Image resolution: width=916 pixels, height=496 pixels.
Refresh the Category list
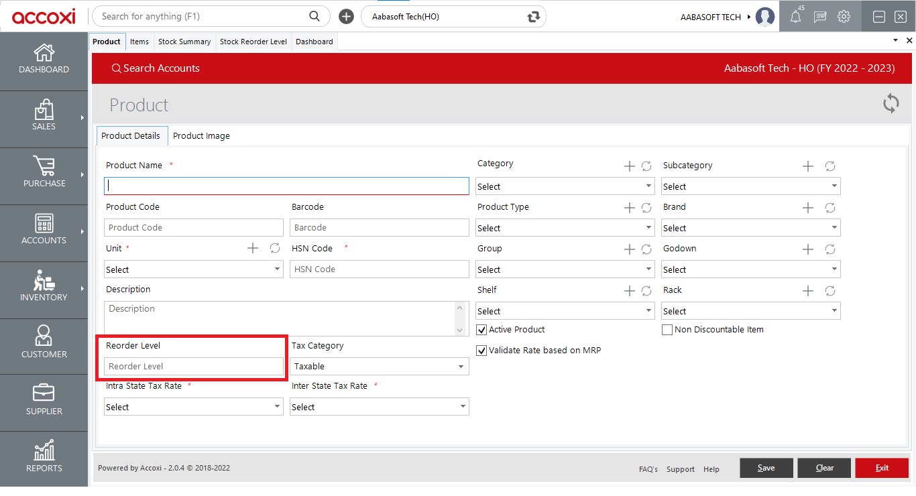(646, 166)
